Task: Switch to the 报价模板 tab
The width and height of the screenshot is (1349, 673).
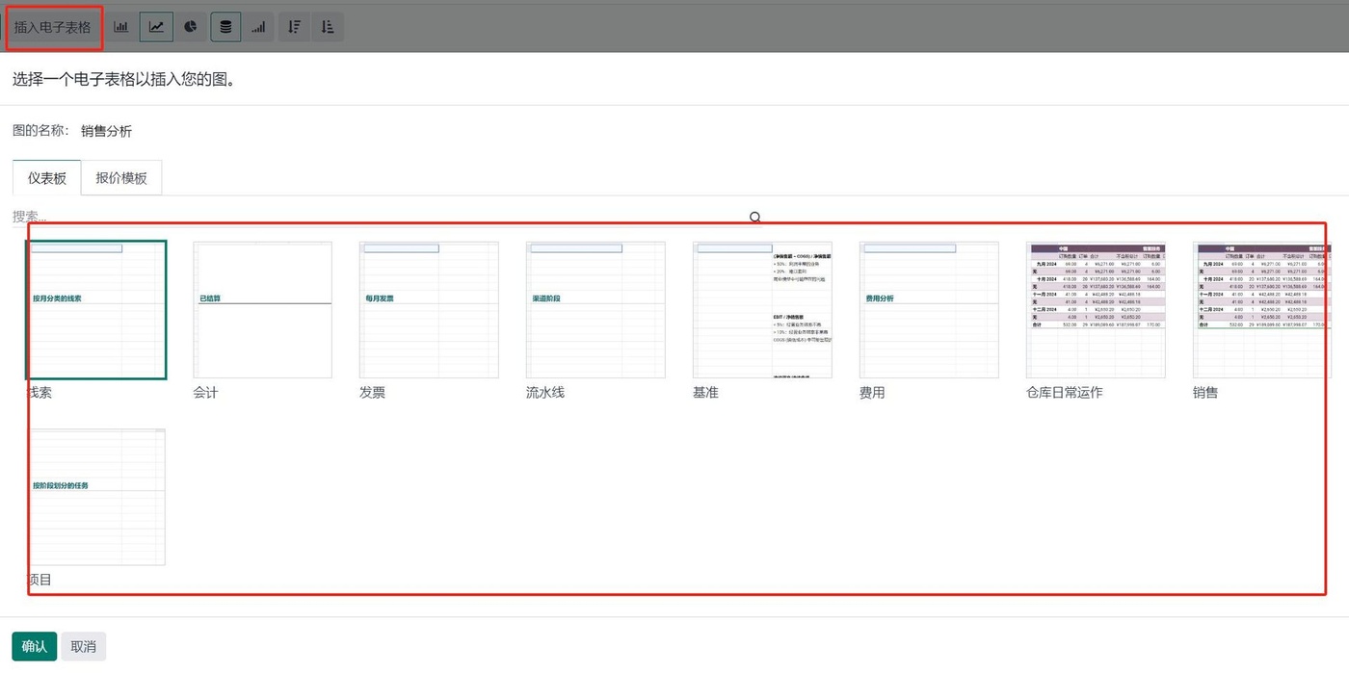Action: (121, 178)
